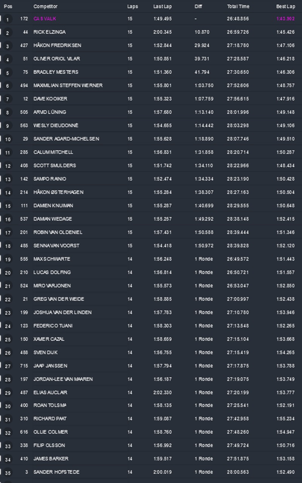Click position badge number 23
This screenshot has width=302, height=483.
coord(8,313)
